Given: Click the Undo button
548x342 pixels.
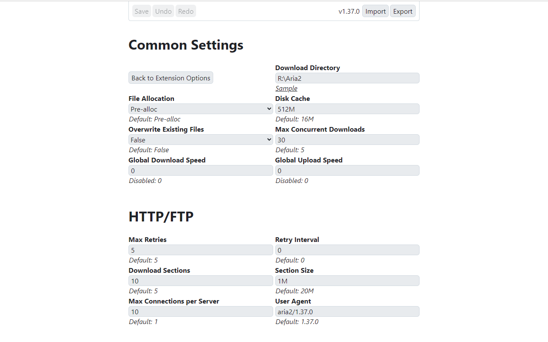Looking at the screenshot, I should pos(164,11).
